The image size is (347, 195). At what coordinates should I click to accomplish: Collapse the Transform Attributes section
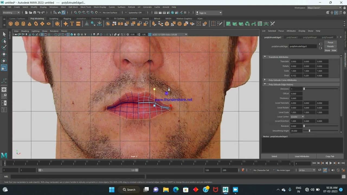click(265, 57)
